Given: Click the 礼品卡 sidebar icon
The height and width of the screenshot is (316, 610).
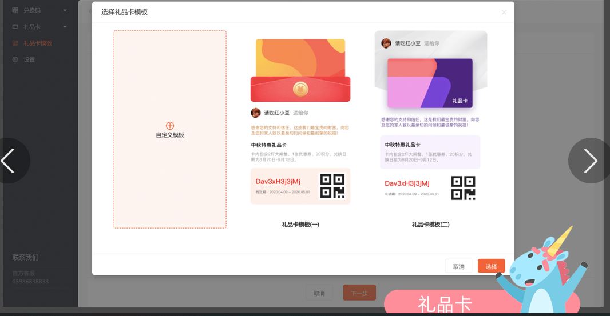Looking at the screenshot, I should (15, 27).
